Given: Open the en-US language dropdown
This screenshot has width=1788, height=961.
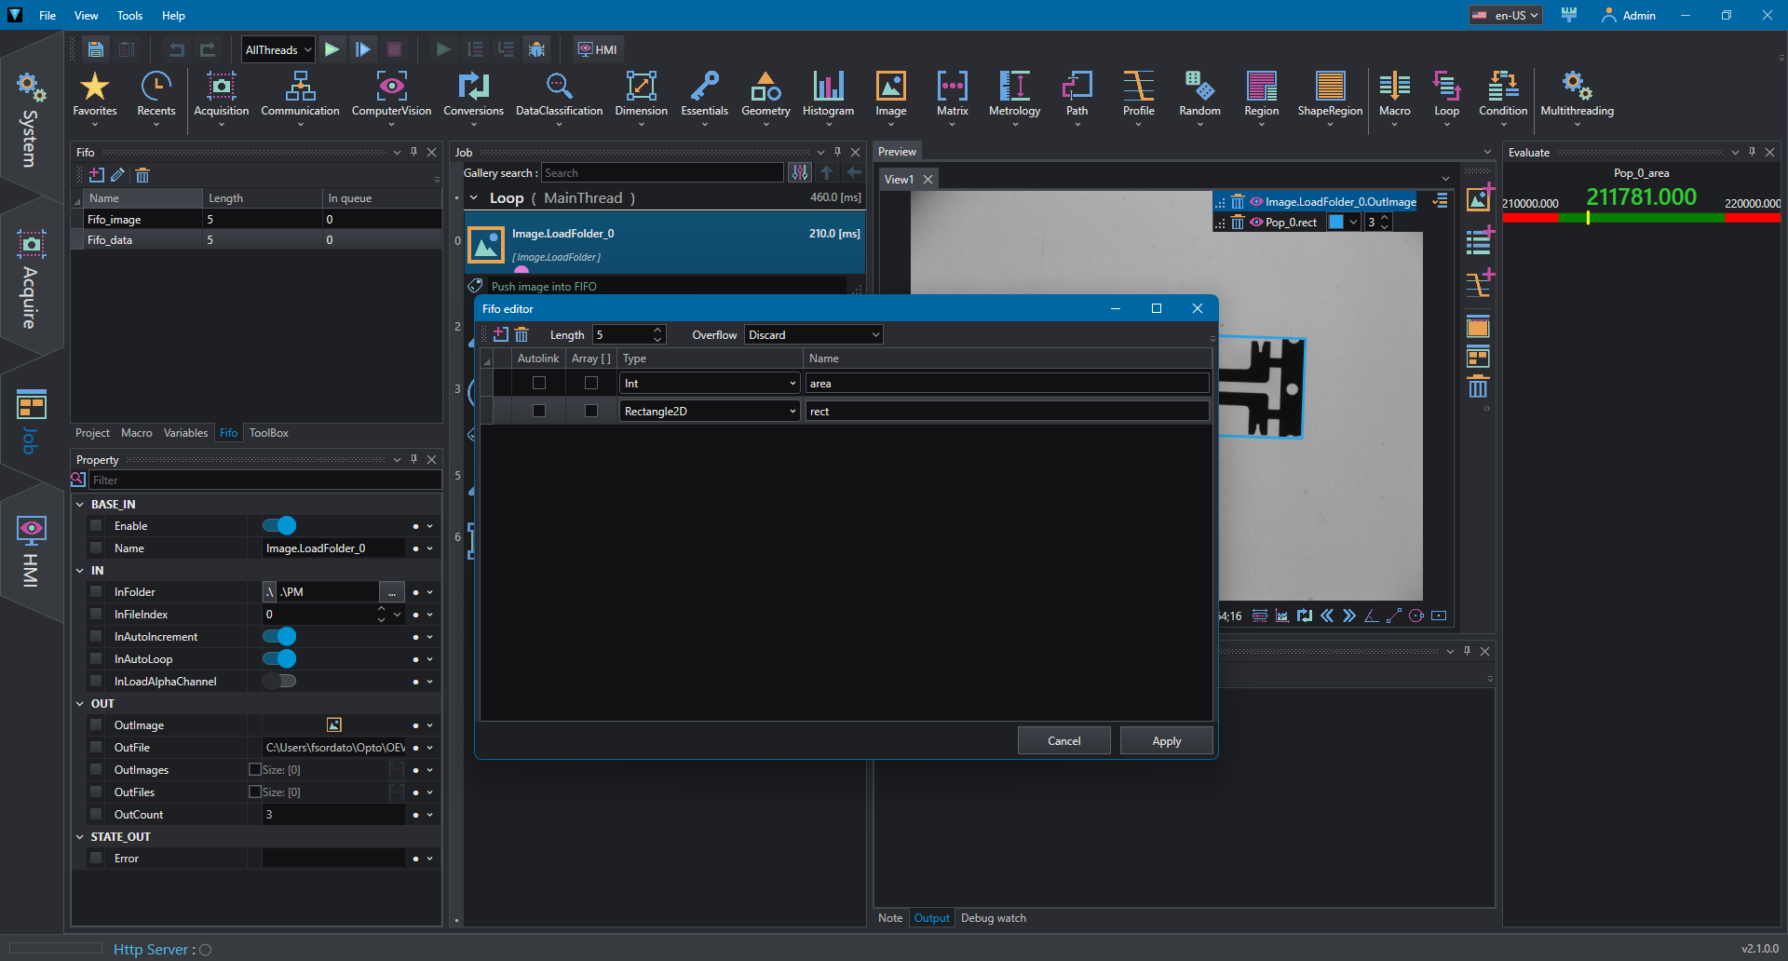Looking at the screenshot, I should [x=1506, y=15].
